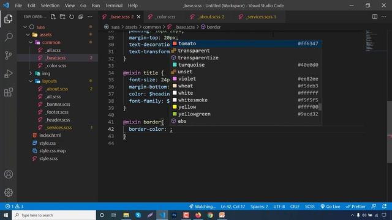The image size is (392, 220).
Task: Open Explorer more actions ellipsis
Action: click(x=90, y=16)
